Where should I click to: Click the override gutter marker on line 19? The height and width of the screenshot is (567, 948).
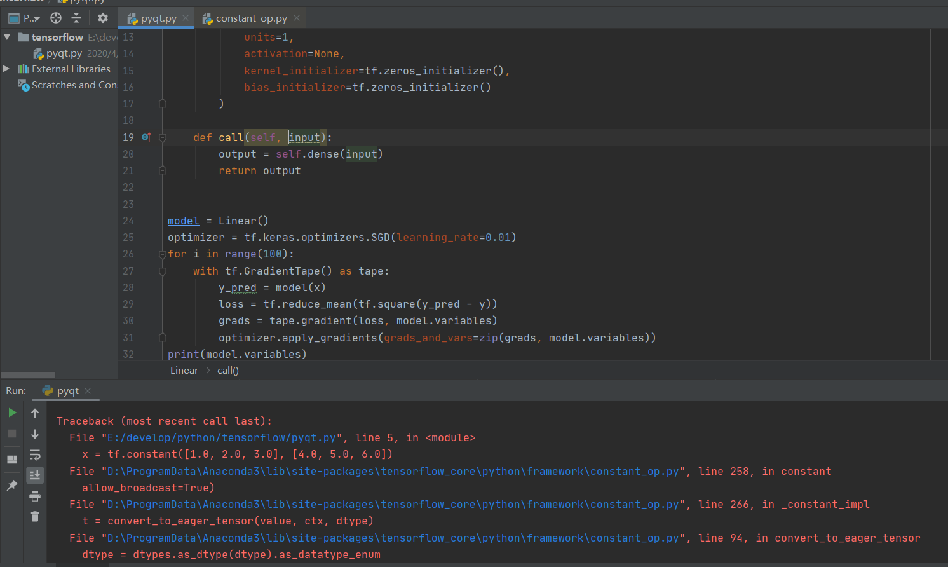146,137
